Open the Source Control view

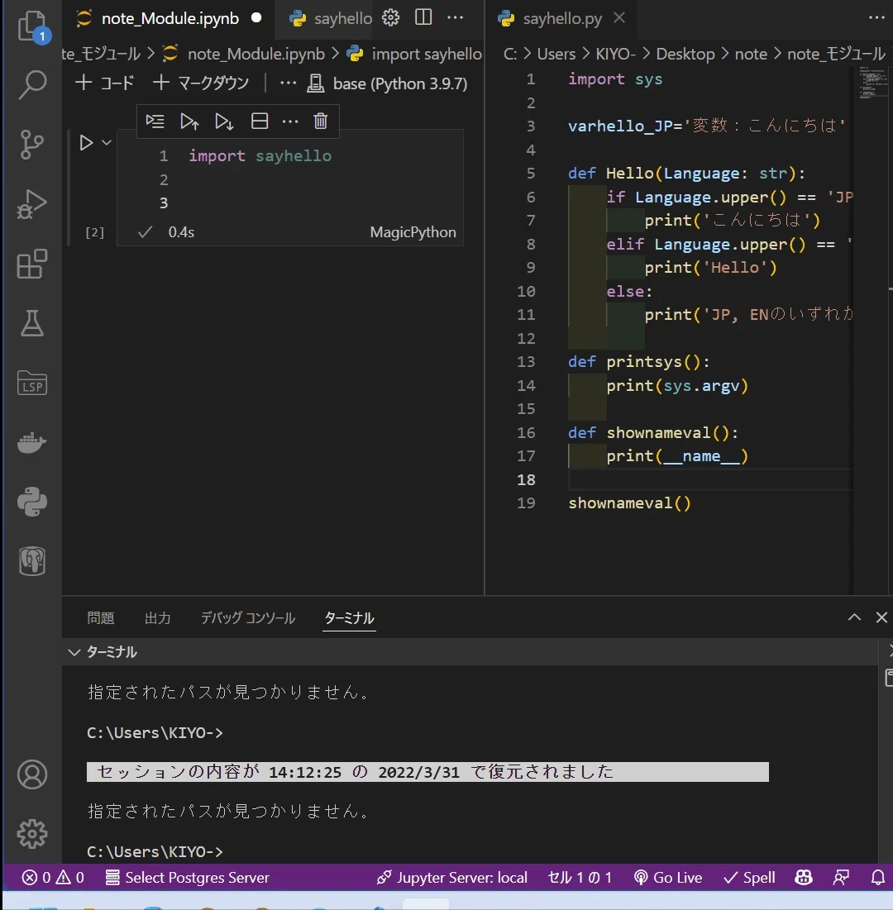pos(32,144)
